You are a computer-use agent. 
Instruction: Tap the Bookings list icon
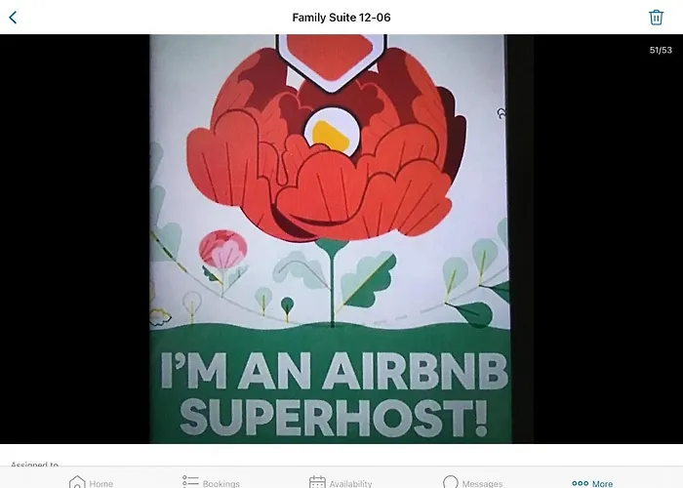190,481
